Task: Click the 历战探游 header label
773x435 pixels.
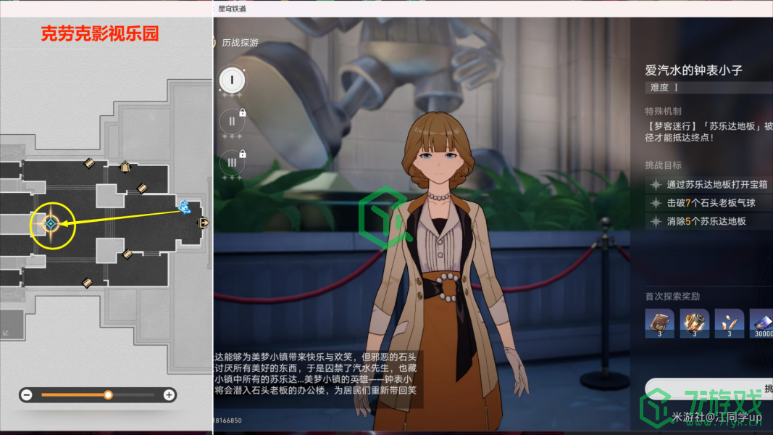Action: pos(240,43)
